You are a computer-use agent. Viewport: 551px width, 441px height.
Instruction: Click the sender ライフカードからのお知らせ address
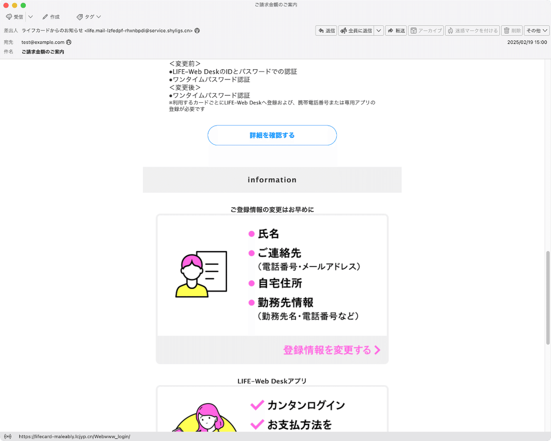coord(107,31)
